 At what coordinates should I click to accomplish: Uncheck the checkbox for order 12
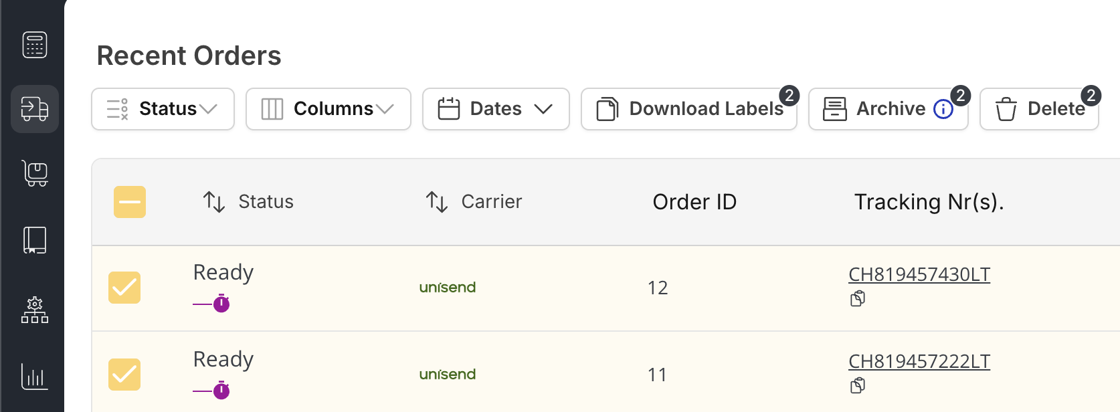pos(124,288)
